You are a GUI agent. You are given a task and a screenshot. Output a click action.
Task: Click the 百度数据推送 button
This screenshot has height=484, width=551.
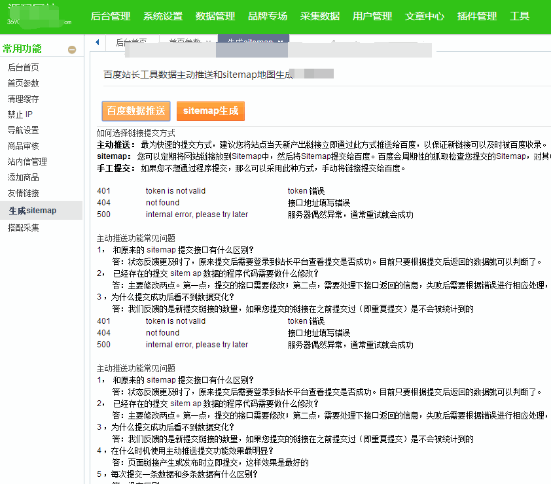click(x=135, y=111)
